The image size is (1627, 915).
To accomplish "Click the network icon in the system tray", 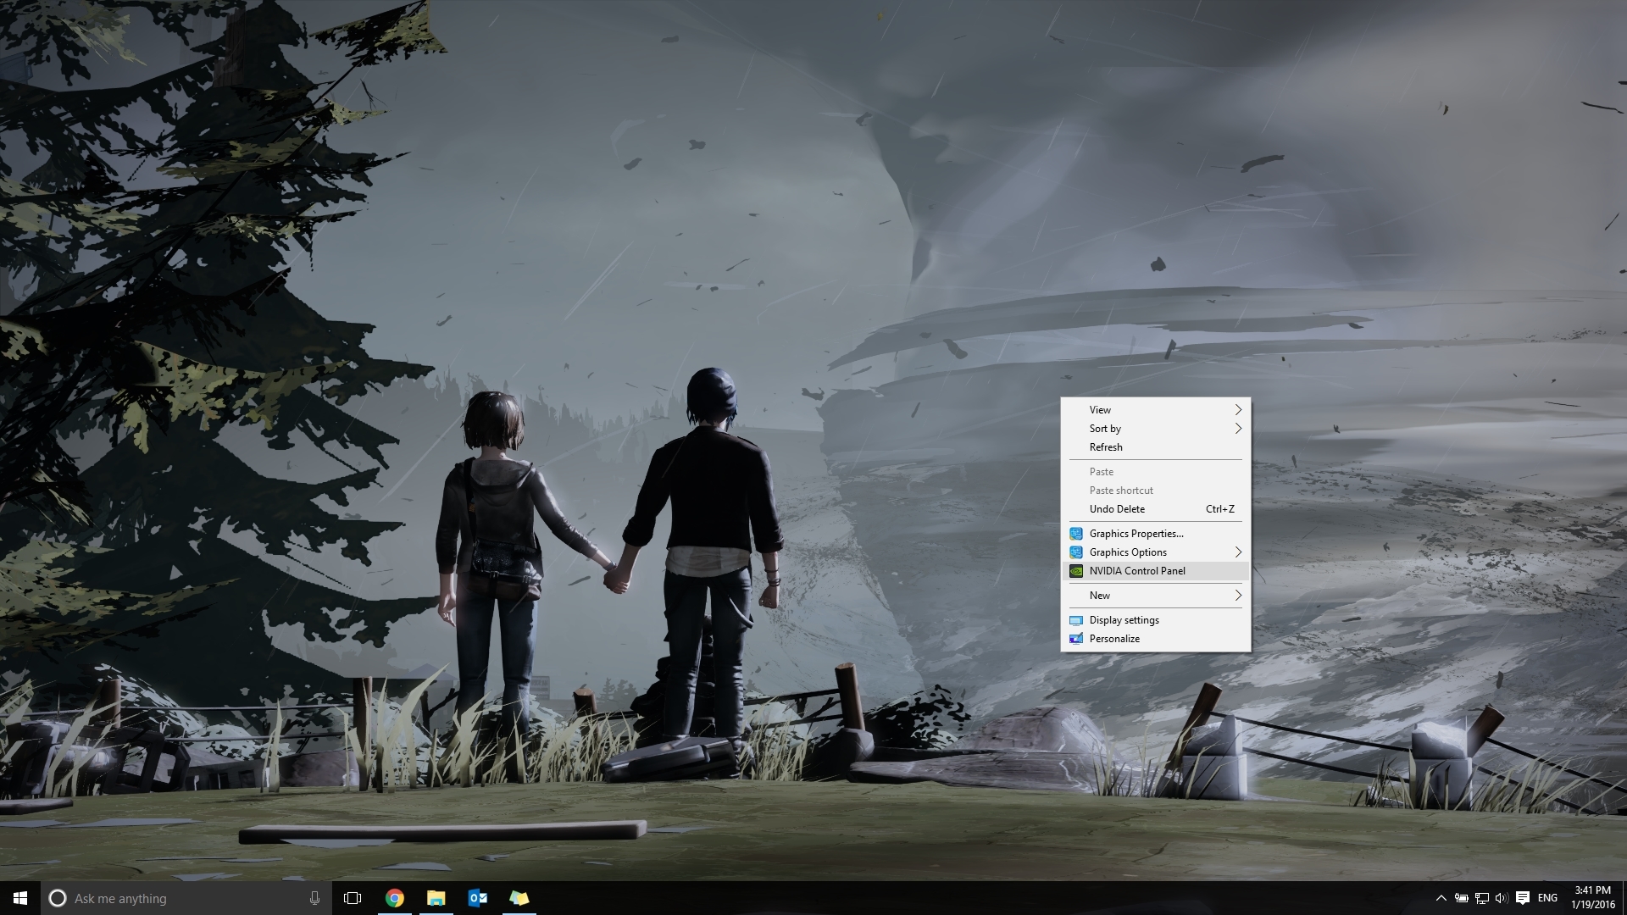I will tap(1482, 898).
